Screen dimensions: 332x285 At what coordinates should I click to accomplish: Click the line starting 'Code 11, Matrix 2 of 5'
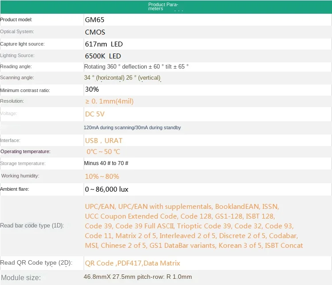click(191, 236)
